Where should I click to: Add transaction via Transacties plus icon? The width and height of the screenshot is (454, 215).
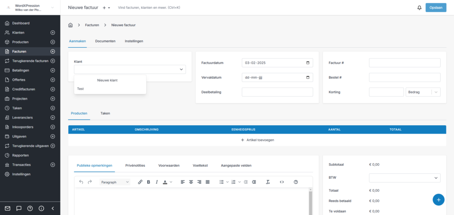point(53,165)
